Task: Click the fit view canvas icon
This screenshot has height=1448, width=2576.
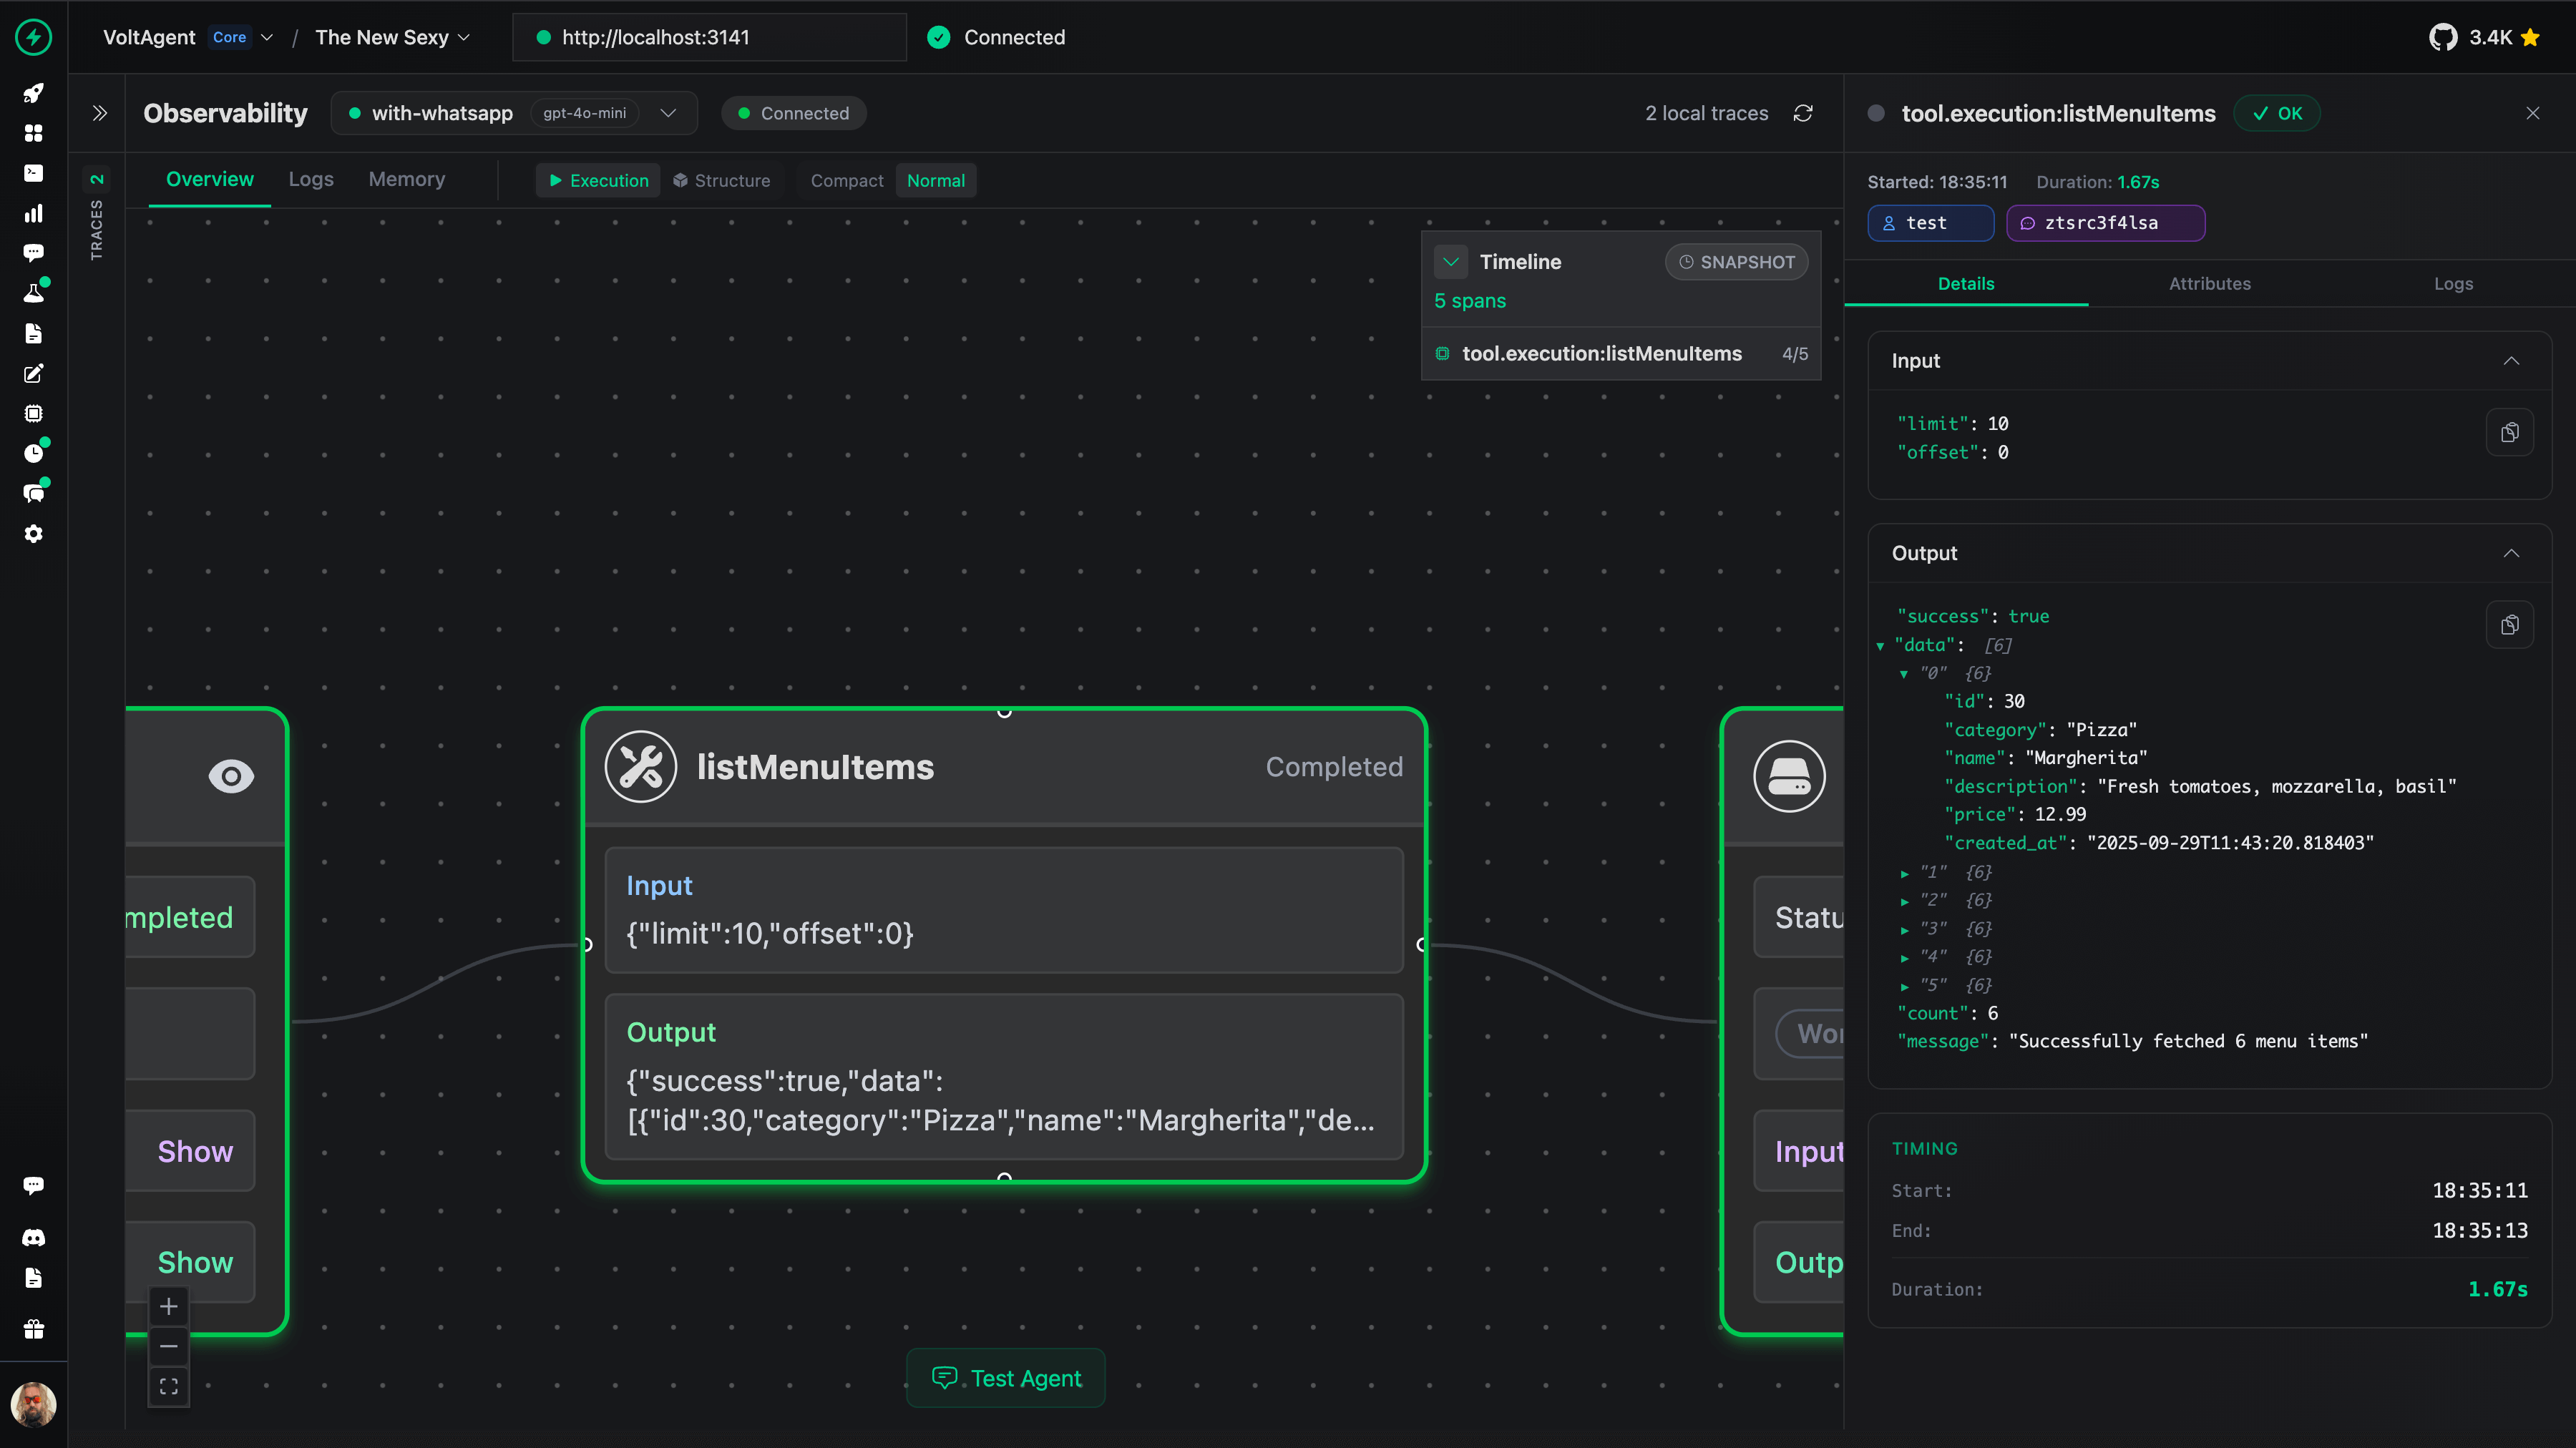Action: coord(169,1386)
